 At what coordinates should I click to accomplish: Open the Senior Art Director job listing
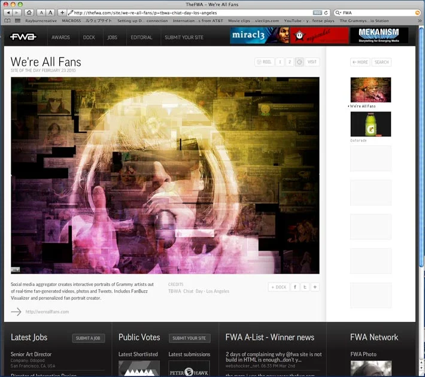[31, 354]
